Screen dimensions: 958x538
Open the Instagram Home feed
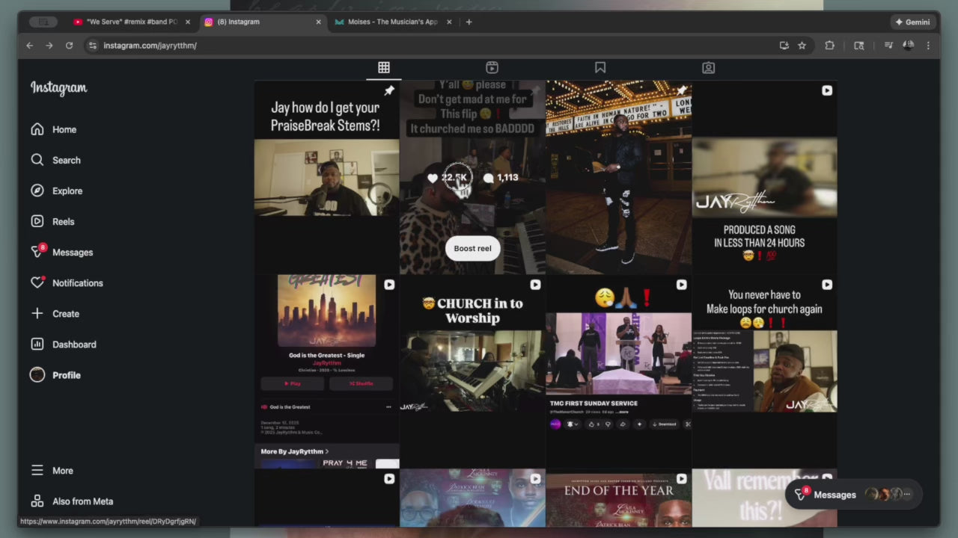point(64,129)
